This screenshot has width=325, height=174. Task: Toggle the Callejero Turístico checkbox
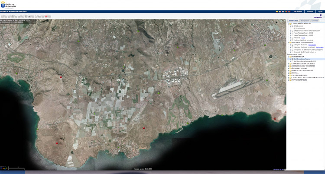292,45
